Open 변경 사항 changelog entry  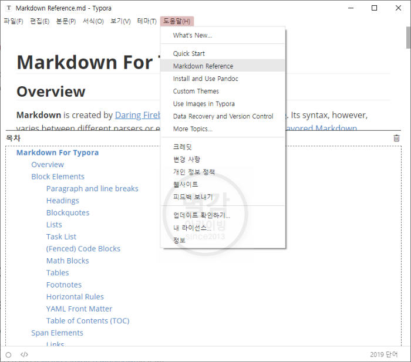tap(223, 159)
